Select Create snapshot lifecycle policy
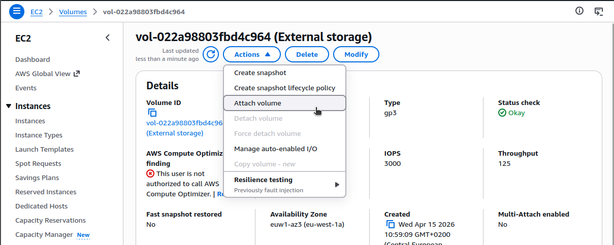The height and width of the screenshot is (245, 614). pos(284,88)
